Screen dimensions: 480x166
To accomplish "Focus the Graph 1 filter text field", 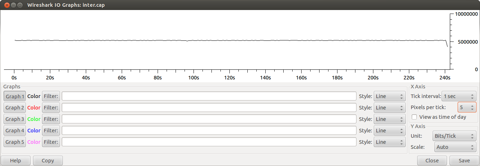I will pos(209,96).
